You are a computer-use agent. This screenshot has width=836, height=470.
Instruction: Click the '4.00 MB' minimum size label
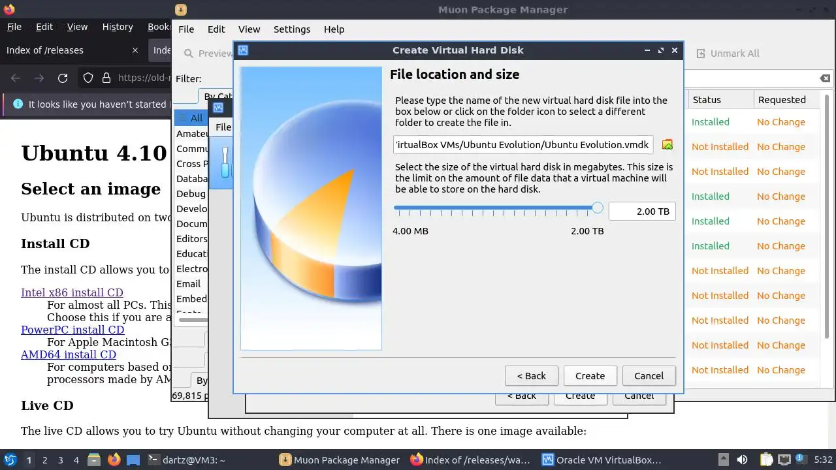pos(410,231)
